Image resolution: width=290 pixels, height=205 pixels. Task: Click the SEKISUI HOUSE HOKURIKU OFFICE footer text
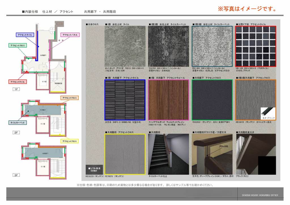[x=260, y=195]
